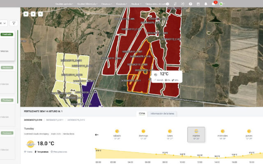Click the layers button on the map
Viewport: 263px width, 164px height.
26,14
